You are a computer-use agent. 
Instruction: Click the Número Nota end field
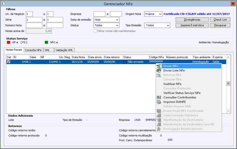click(55, 25)
